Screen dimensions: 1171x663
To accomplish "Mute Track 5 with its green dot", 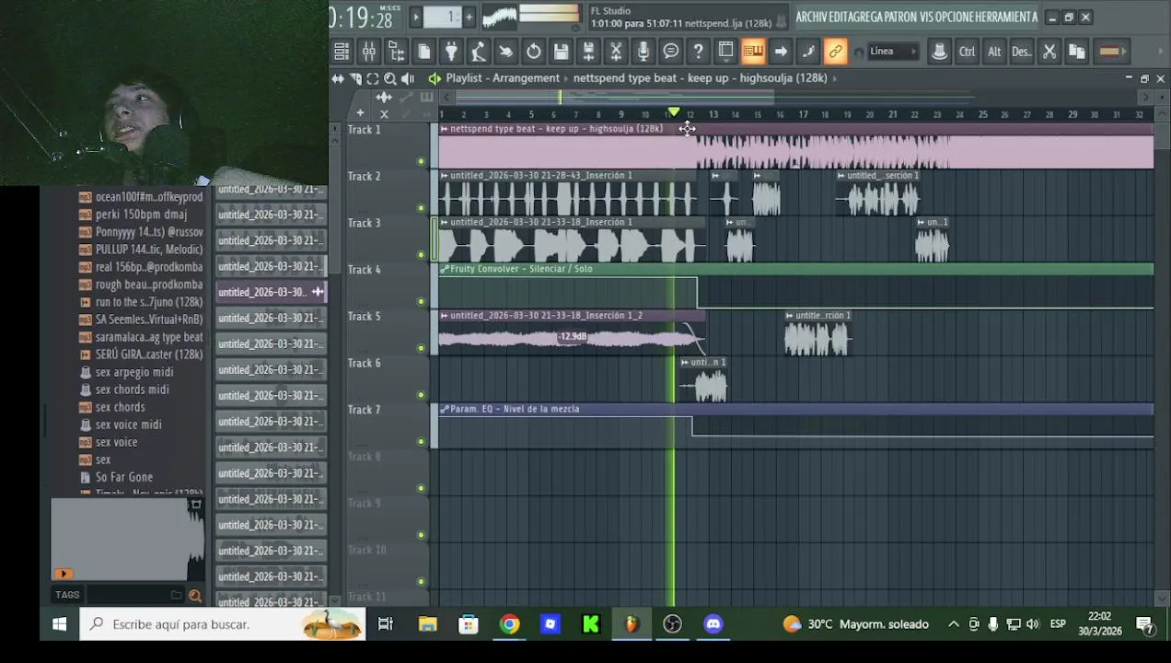I will tap(421, 348).
